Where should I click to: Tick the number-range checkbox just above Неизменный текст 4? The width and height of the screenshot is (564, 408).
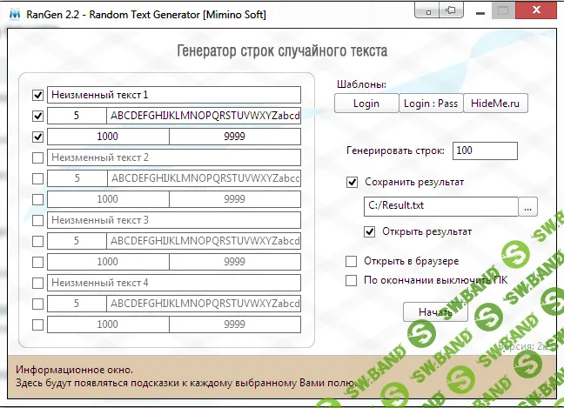37,262
